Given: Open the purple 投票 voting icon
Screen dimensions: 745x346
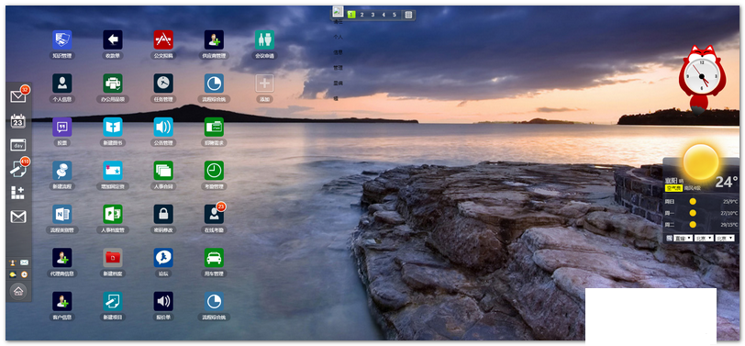Looking at the screenshot, I should 62,127.
